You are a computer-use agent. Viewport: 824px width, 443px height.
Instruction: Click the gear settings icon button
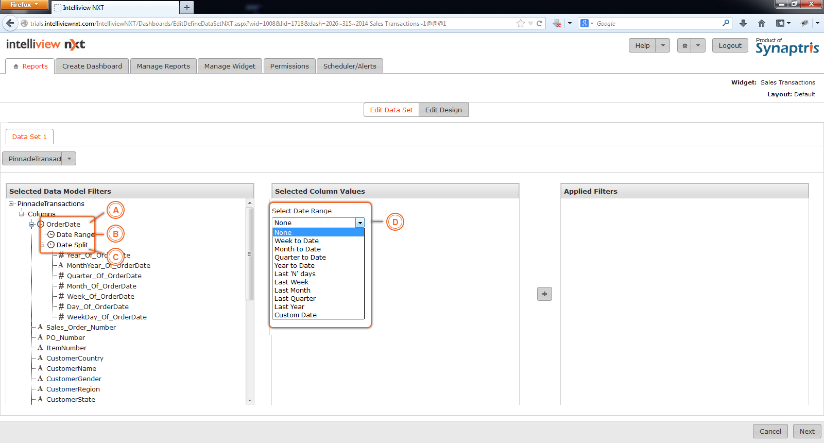click(x=684, y=45)
